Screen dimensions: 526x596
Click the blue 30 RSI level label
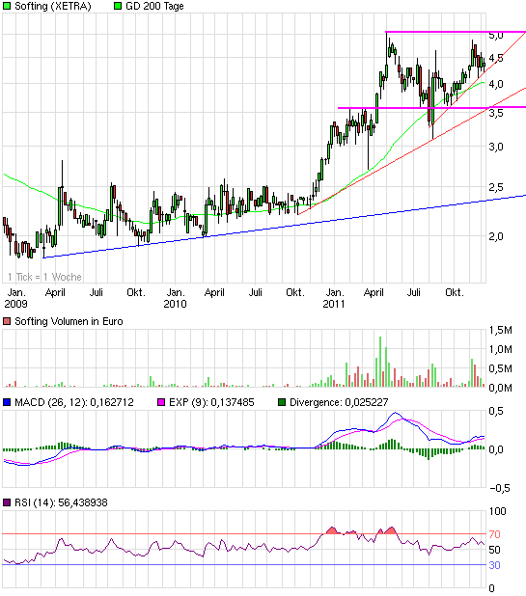[x=494, y=565]
